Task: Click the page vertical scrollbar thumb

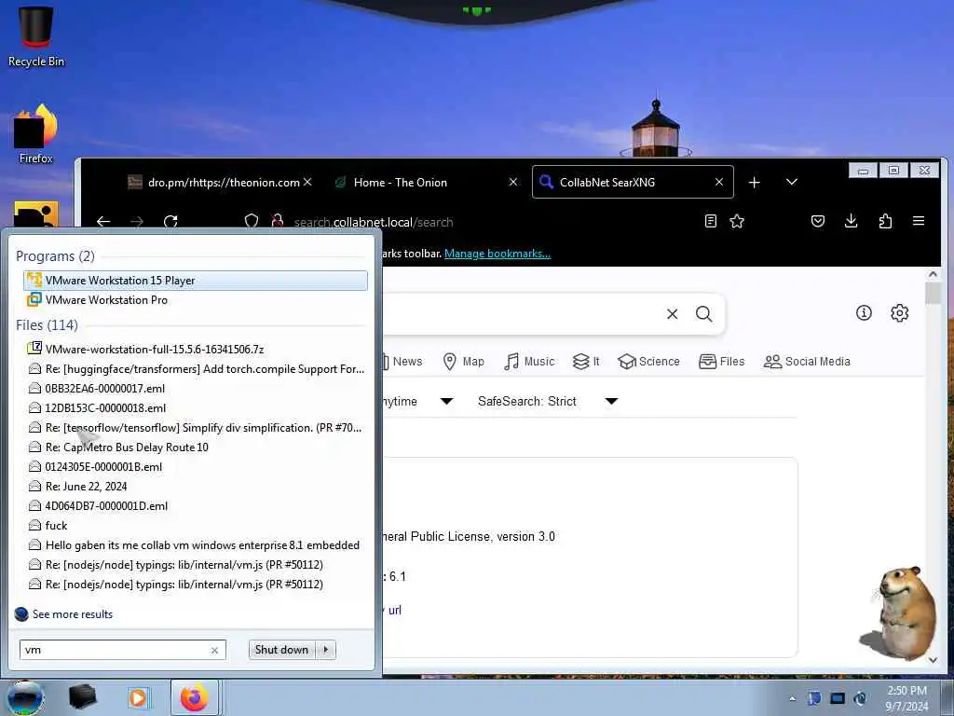Action: pyautogui.click(x=933, y=294)
